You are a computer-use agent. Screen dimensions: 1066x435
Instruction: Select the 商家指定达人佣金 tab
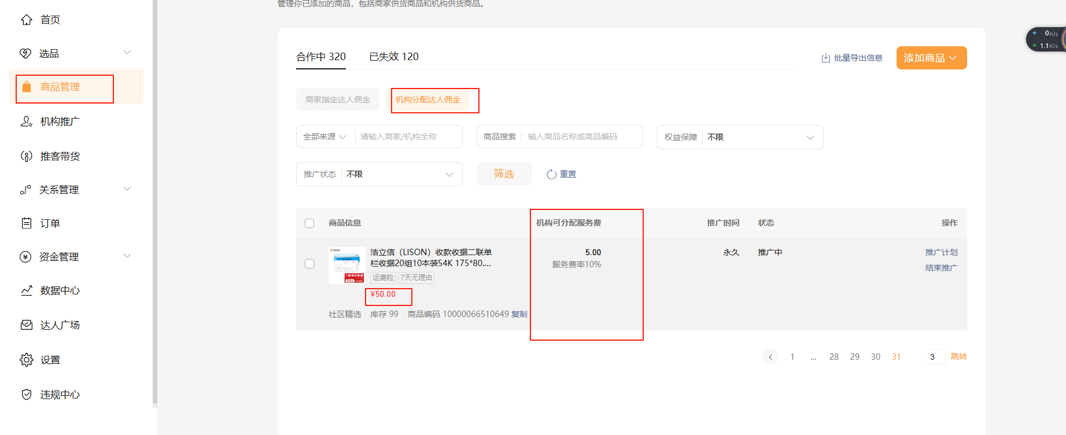(338, 99)
